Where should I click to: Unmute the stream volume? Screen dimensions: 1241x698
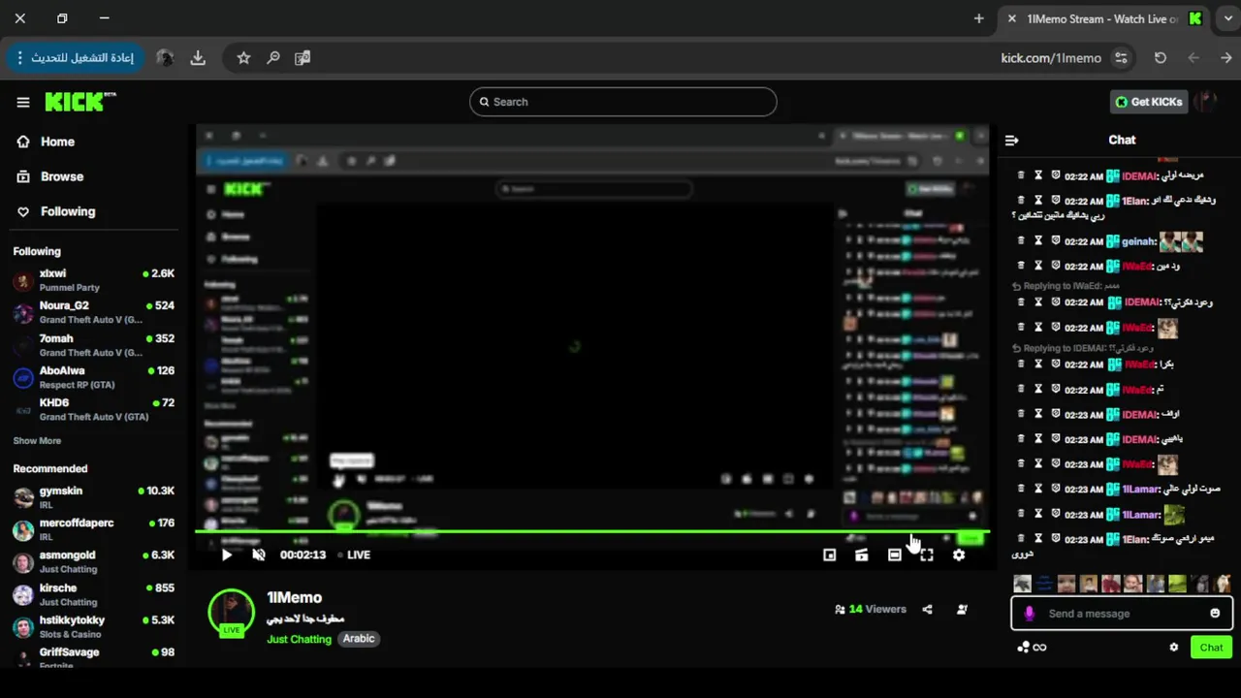[258, 555]
